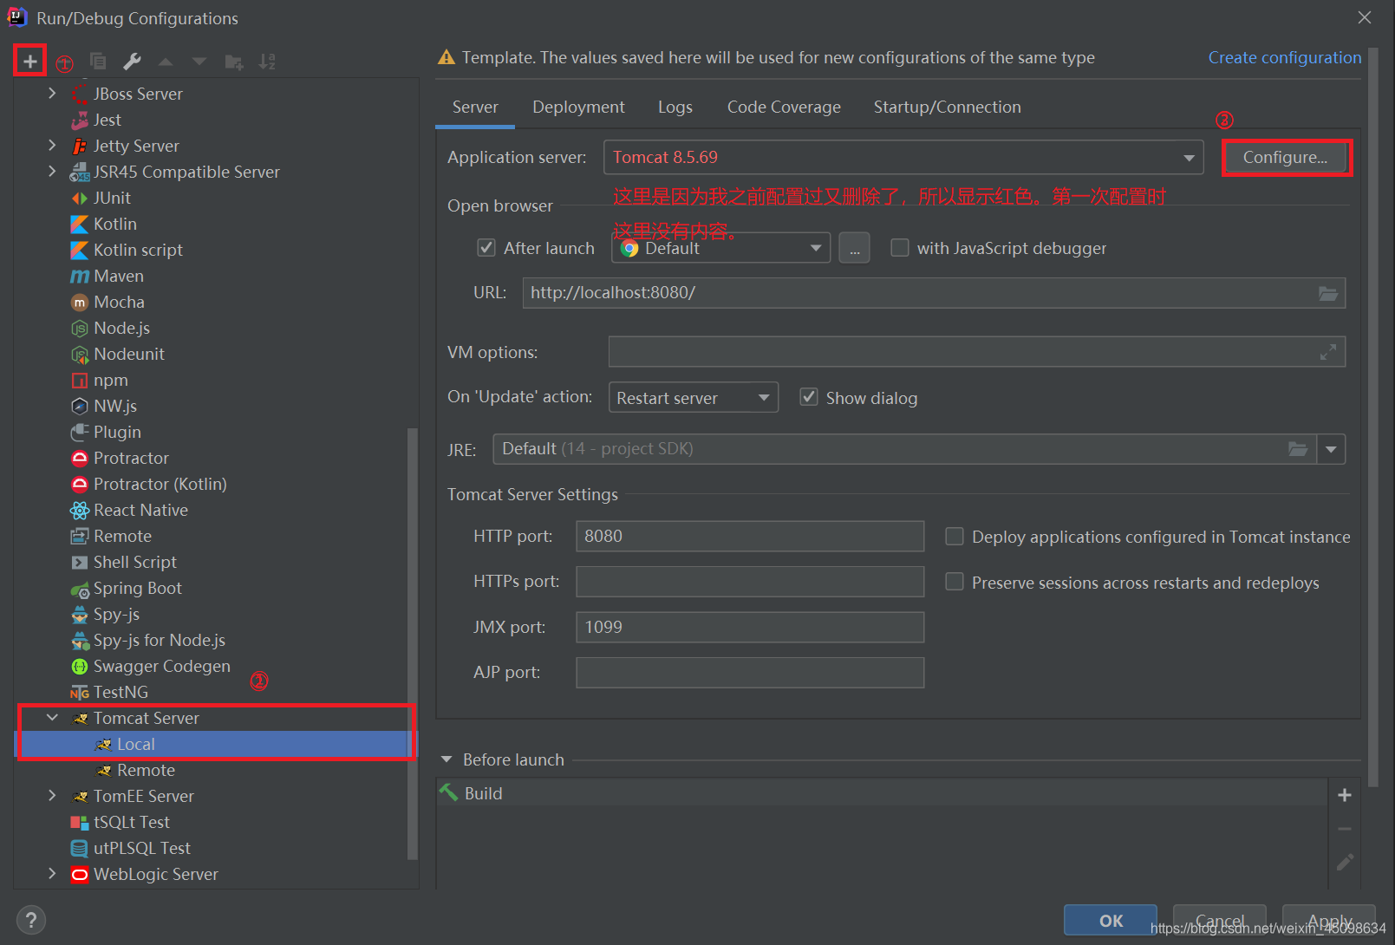This screenshot has height=945, width=1395.
Task: Toggle Show dialog checkbox
Action: click(x=809, y=397)
